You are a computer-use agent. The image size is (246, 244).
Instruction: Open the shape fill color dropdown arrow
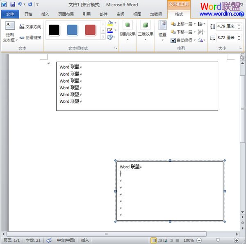(x=116, y=23)
